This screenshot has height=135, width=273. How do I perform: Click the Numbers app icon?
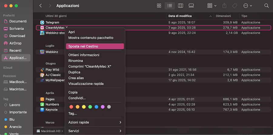tap(42, 104)
